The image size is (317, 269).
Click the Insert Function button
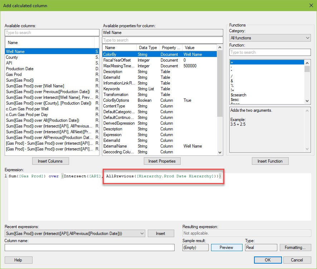270,161
